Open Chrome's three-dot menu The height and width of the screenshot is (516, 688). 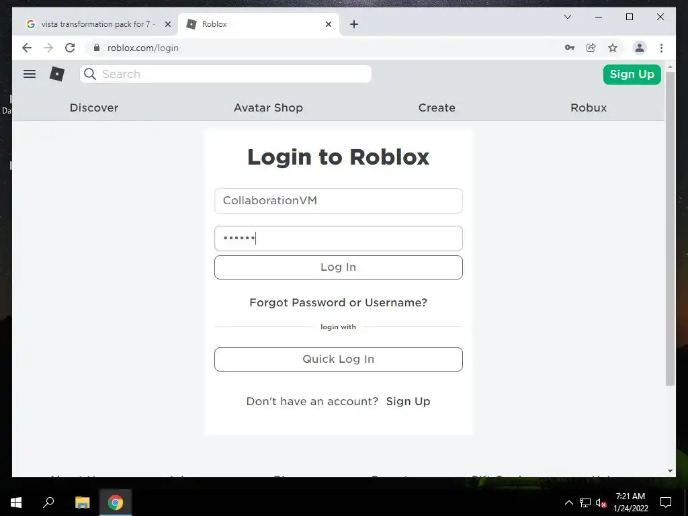pyautogui.click(x=661, y=48)
